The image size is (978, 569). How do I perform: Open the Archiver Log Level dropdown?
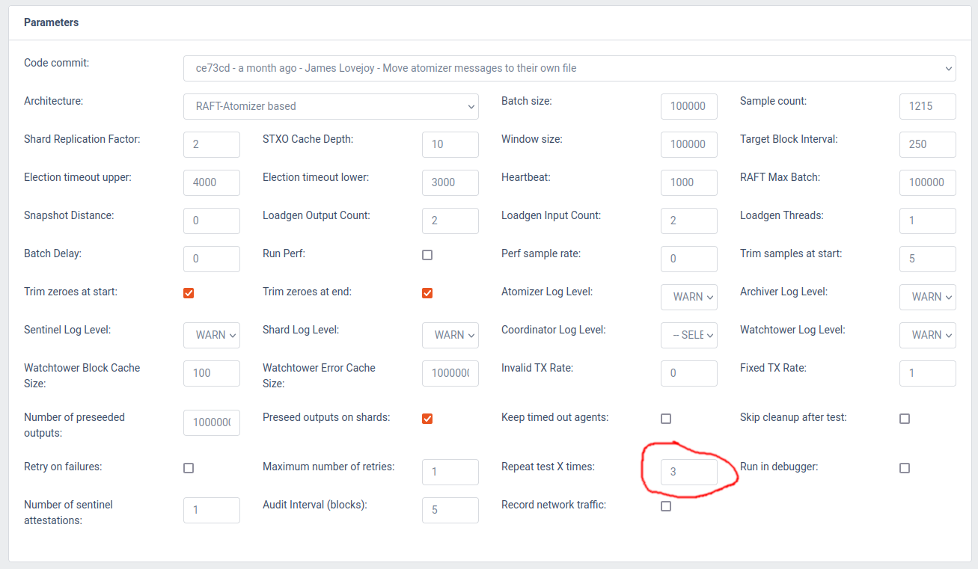928,297
